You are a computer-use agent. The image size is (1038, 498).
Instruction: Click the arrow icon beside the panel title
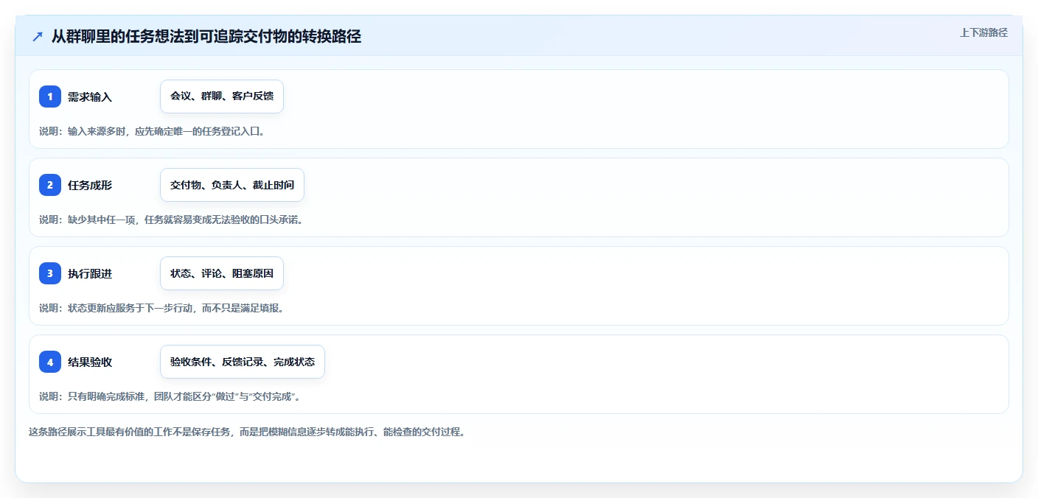[38, 36]
